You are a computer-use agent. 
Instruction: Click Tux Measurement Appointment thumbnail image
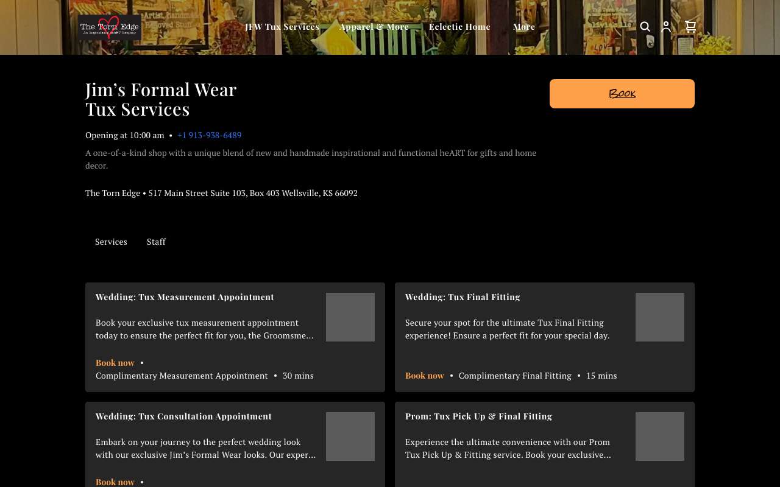click(350, 317)
